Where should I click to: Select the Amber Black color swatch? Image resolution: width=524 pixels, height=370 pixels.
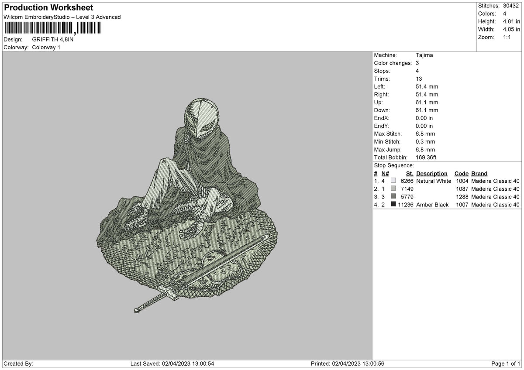click(393, 204)
